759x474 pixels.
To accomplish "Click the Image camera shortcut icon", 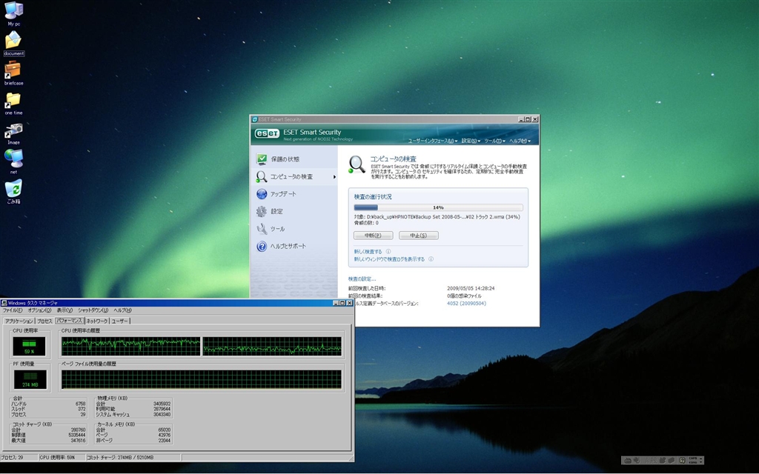I will [13, 130].
